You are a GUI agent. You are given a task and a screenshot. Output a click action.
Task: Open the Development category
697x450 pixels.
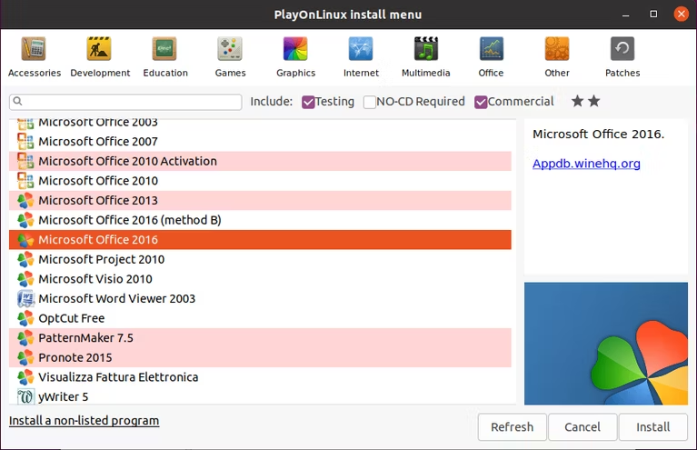100,56
